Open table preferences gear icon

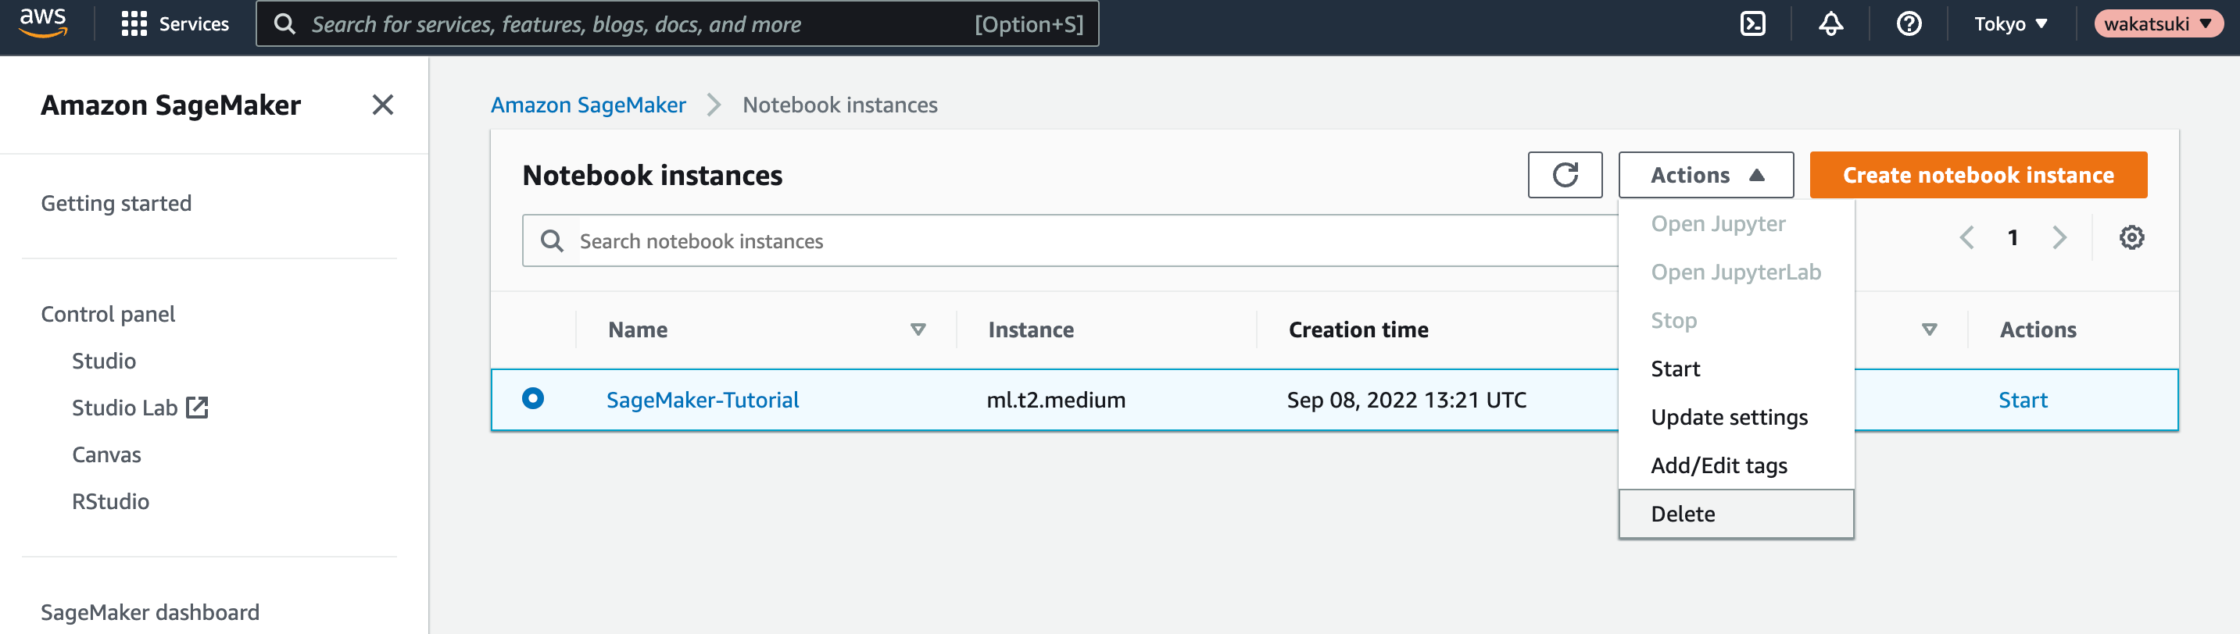tap(2131, 237)
